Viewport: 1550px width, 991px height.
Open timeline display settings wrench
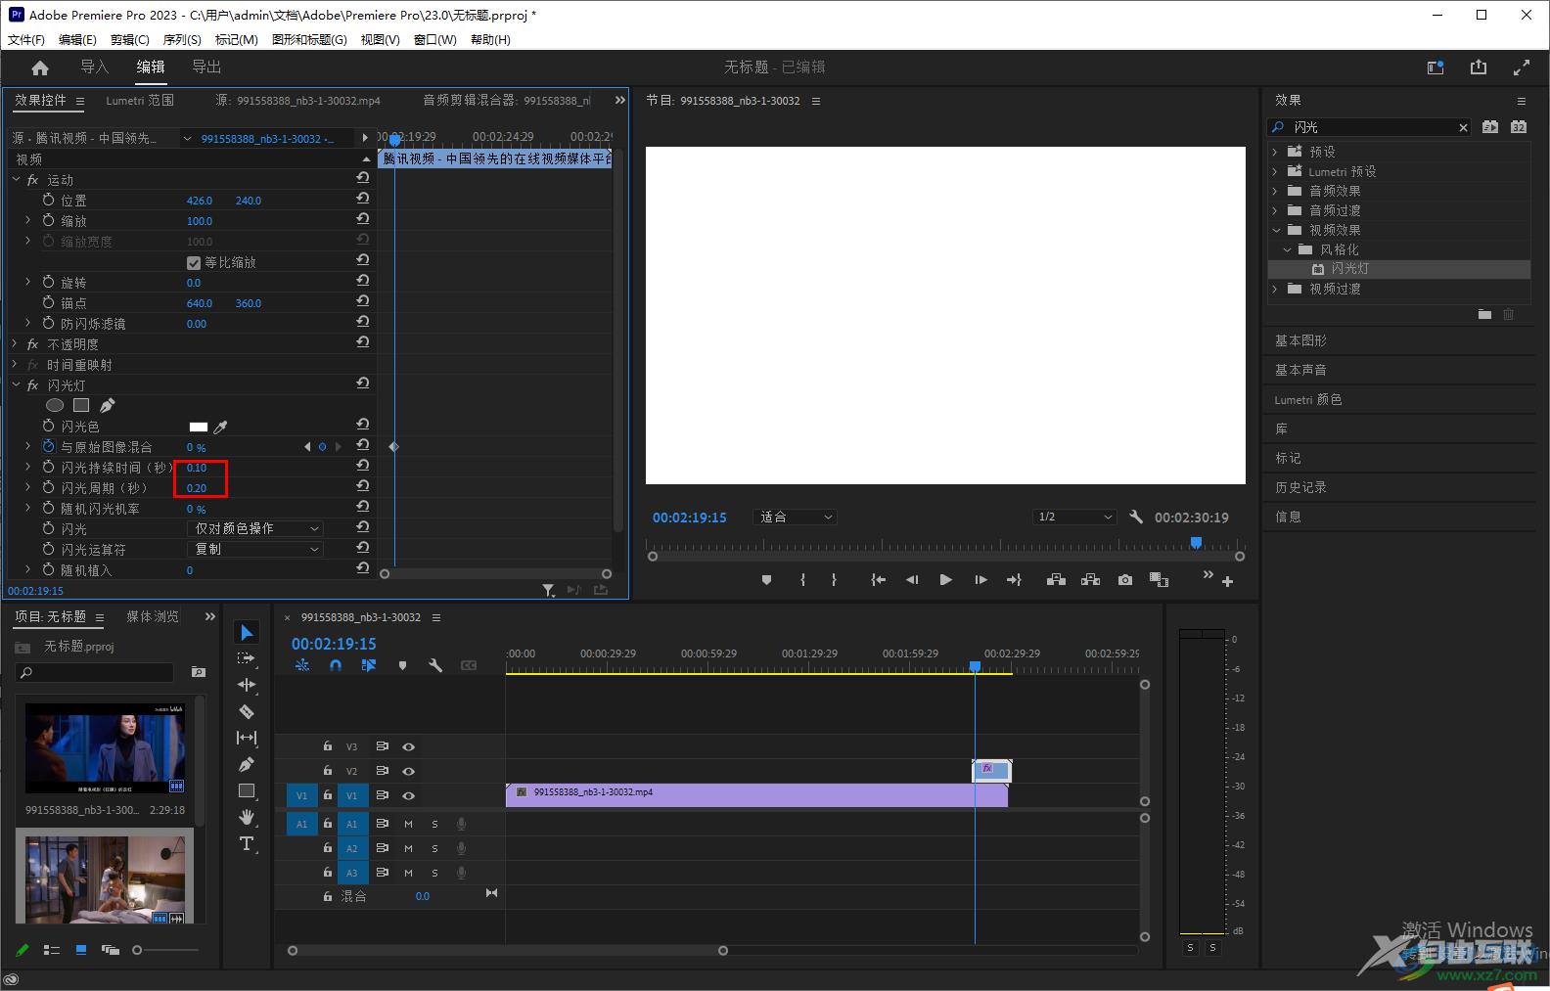(x=435, y=665)
